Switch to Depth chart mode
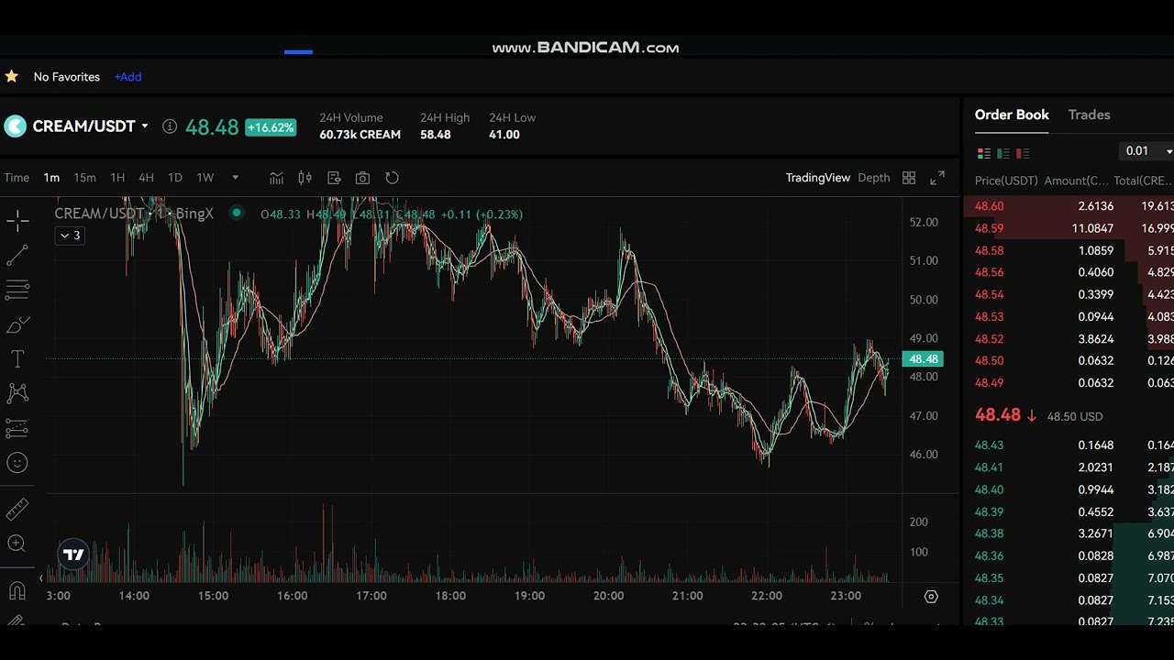The image size is (1174, 660). pyautogui.click(x=873, y=178)
